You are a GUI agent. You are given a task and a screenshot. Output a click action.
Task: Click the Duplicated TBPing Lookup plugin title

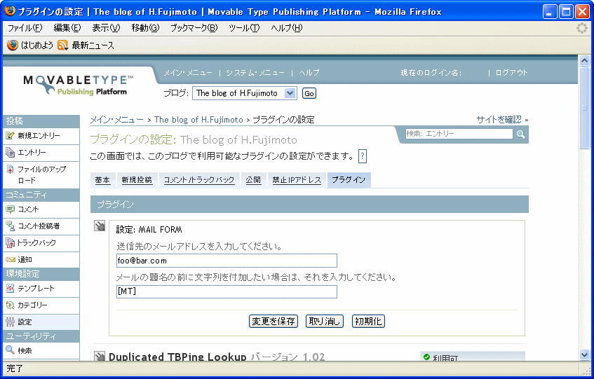tap(177, 357)
